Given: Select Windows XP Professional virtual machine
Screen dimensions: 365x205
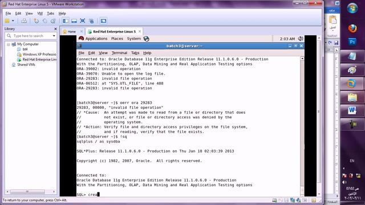Looking at the screenshot, I should pyautogui.click(x=39, y=55).
